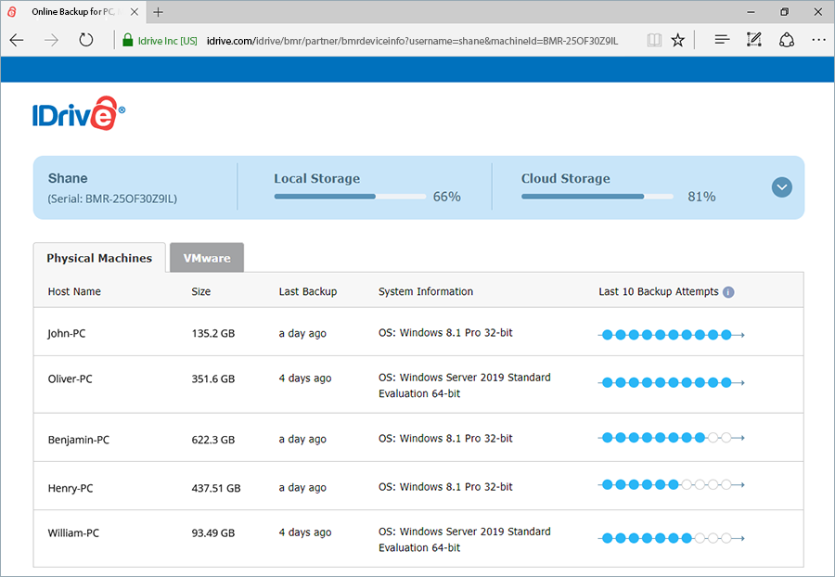835x577 pixels.
Task: Click the arrow at end of Benjamin-PC backup attempts
Action: click(x=741, y=436)
